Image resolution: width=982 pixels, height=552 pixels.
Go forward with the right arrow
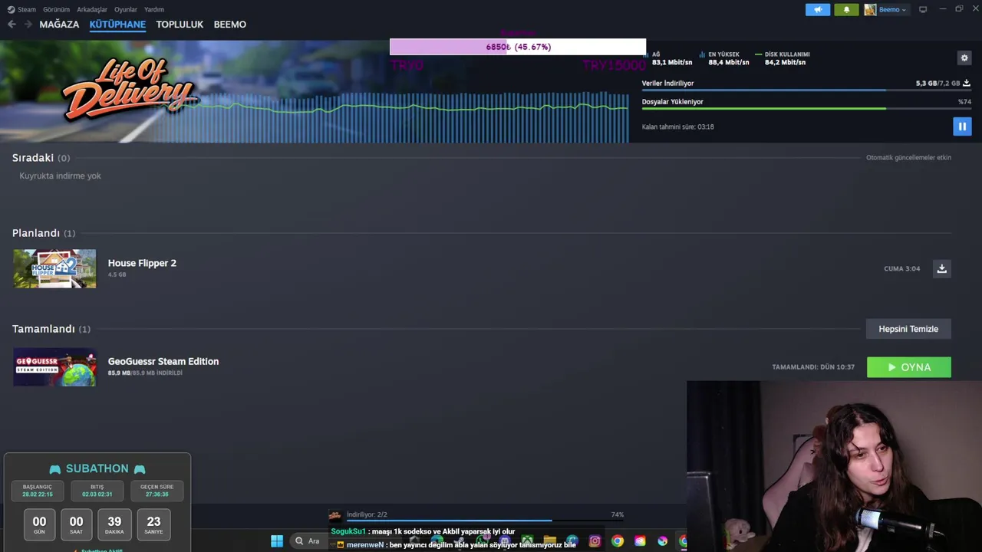click(x=28, y=25)
